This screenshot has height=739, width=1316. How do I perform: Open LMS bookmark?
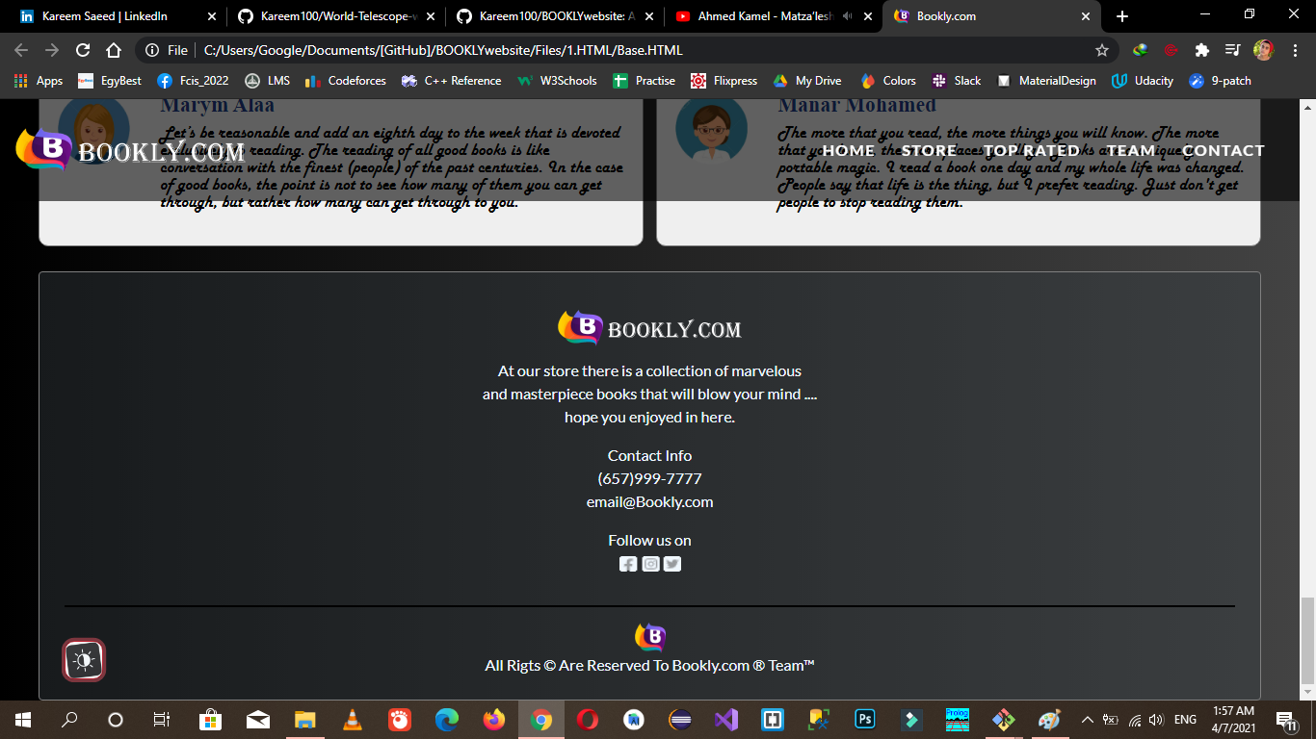point(267,81)
